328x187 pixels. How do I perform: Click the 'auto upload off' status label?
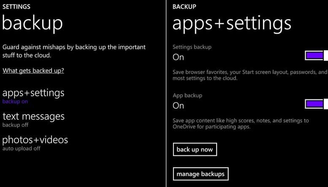coord(22,149)
